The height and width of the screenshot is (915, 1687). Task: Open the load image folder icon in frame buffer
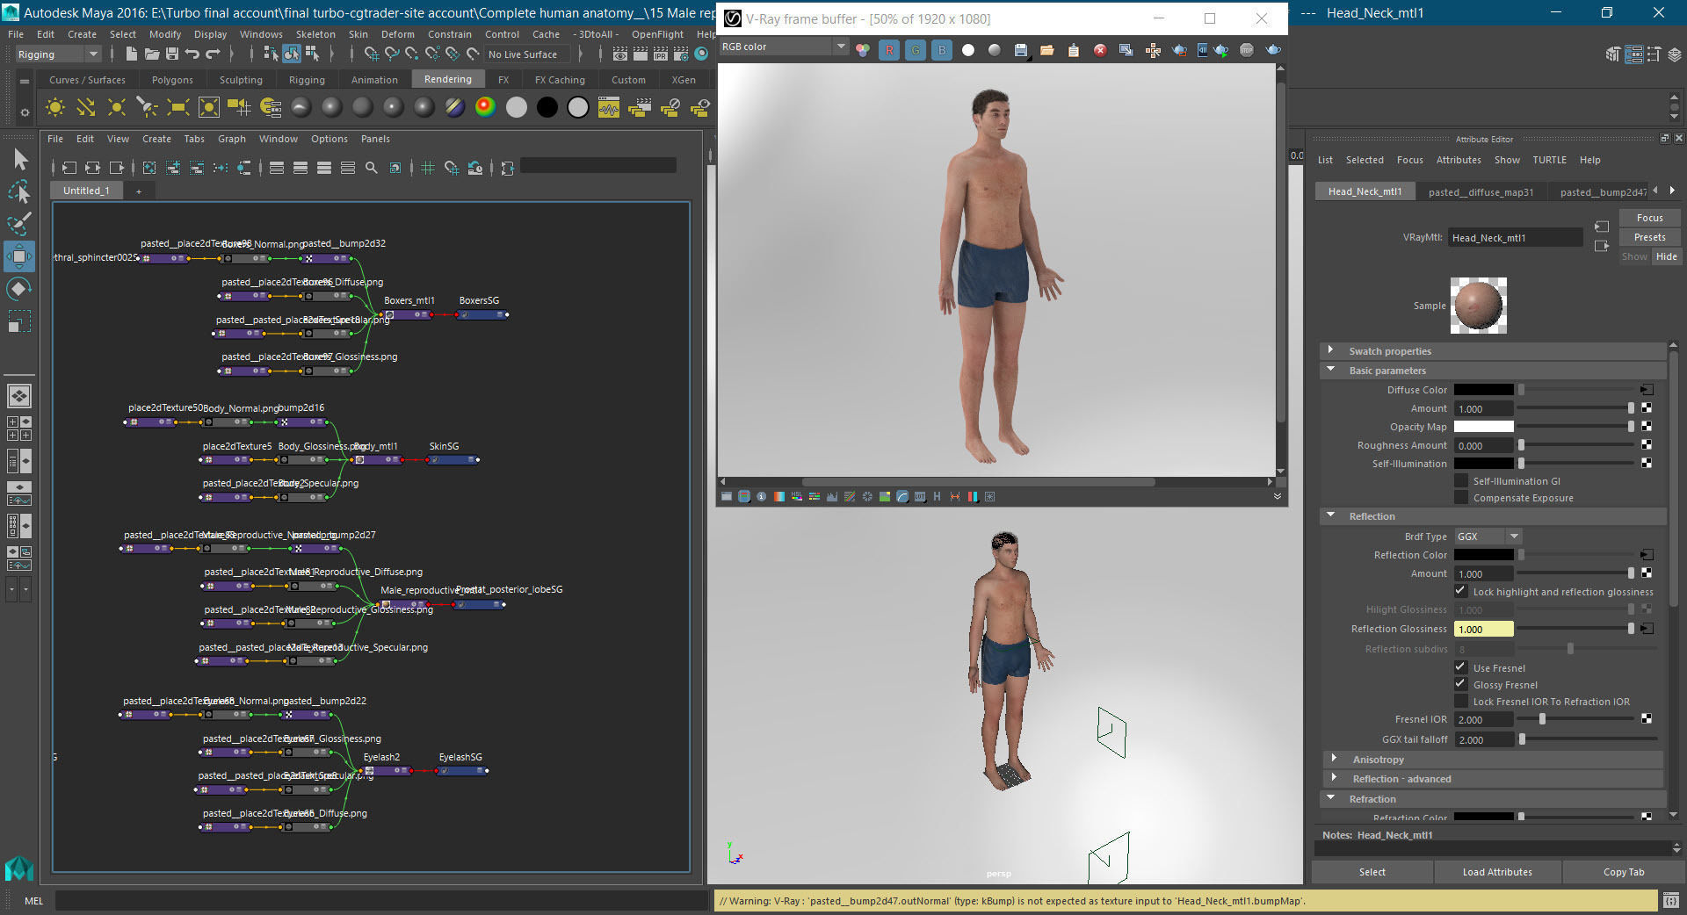tap(1047, 50)
